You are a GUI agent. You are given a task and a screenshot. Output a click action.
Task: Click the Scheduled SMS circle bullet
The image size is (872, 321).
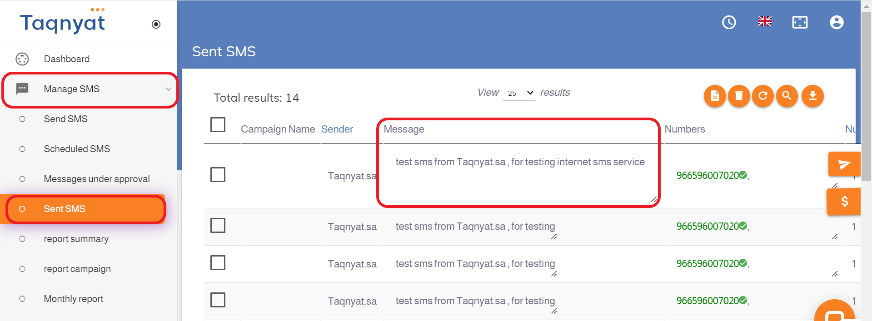coord(22,149)
